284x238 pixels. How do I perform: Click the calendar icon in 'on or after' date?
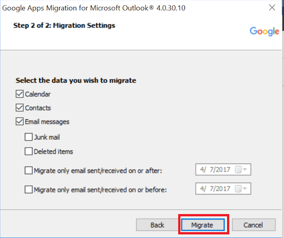(x=238, y=170)
